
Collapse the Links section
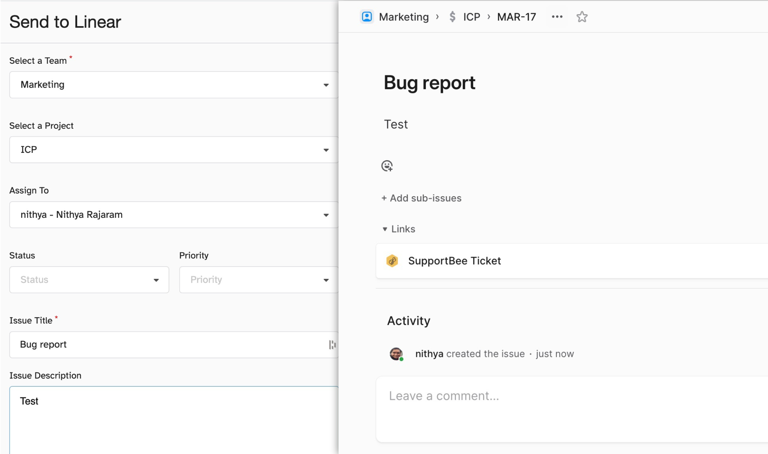[x=385, y=229]
